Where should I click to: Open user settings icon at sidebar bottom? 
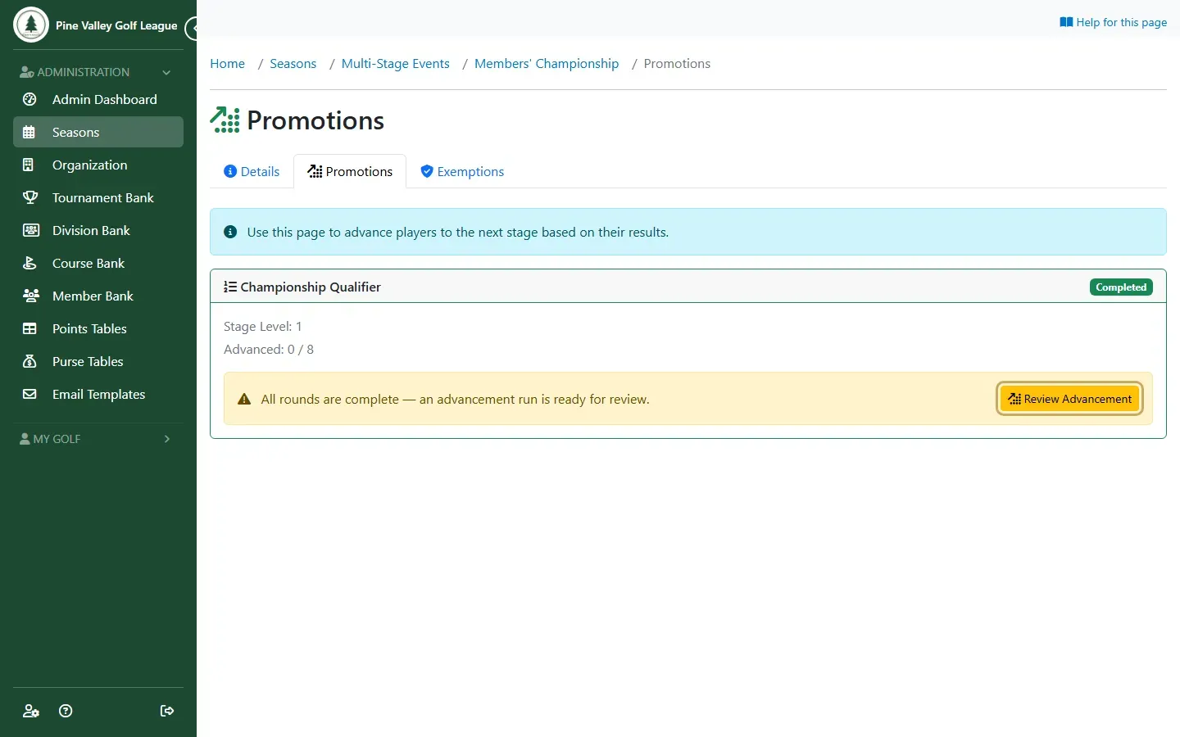click(x=31, y=711)
